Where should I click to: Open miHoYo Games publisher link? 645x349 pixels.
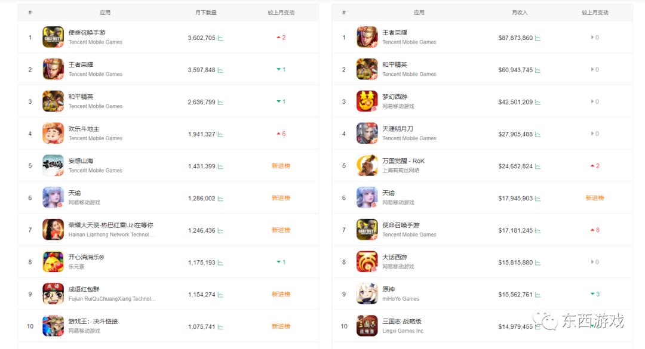pyautogui.click(x=401, y=299)
